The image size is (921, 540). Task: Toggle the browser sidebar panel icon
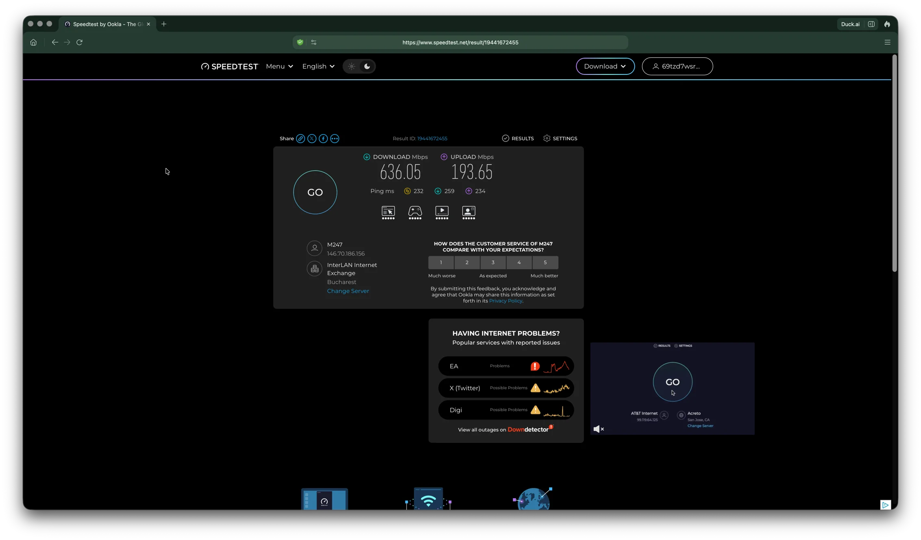click(871, 24)
